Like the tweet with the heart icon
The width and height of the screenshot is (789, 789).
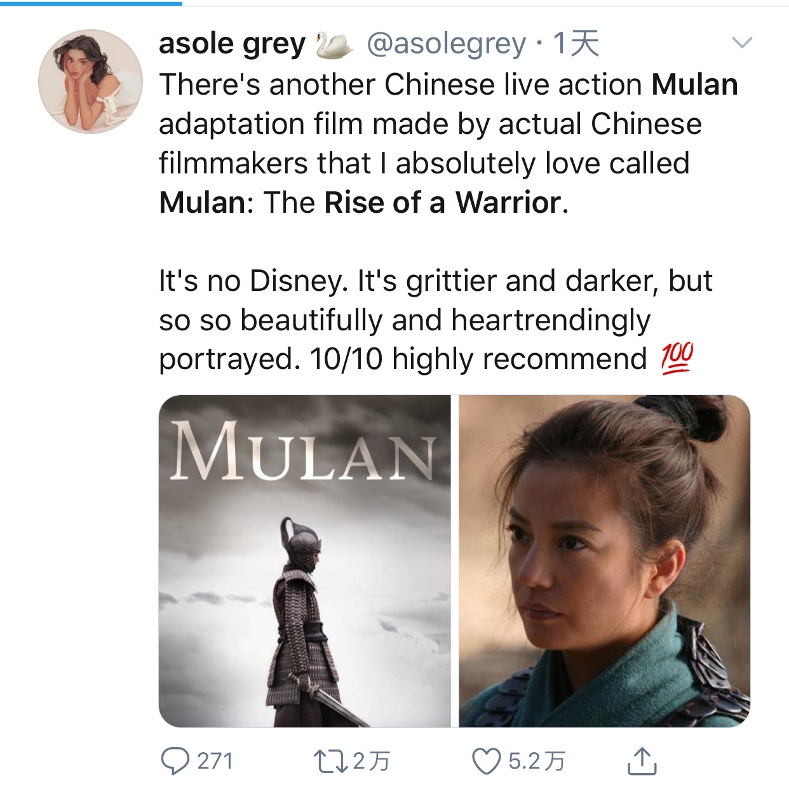(x=487, y=761)
